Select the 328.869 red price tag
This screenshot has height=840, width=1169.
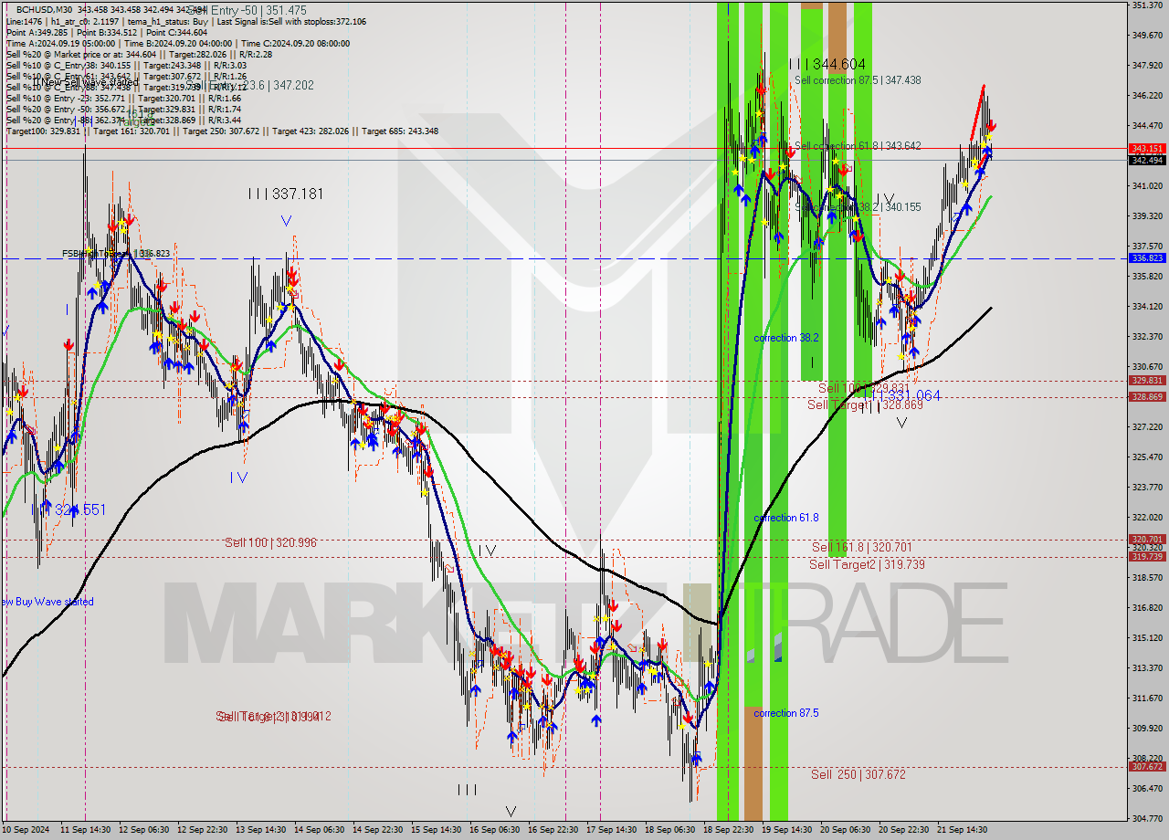[x=1148, y=396]
